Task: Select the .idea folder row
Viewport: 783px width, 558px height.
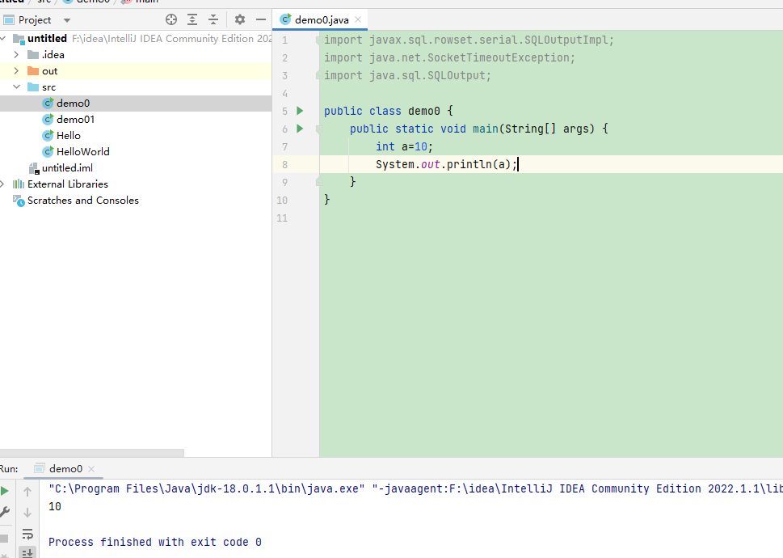Action: point(136,54)
